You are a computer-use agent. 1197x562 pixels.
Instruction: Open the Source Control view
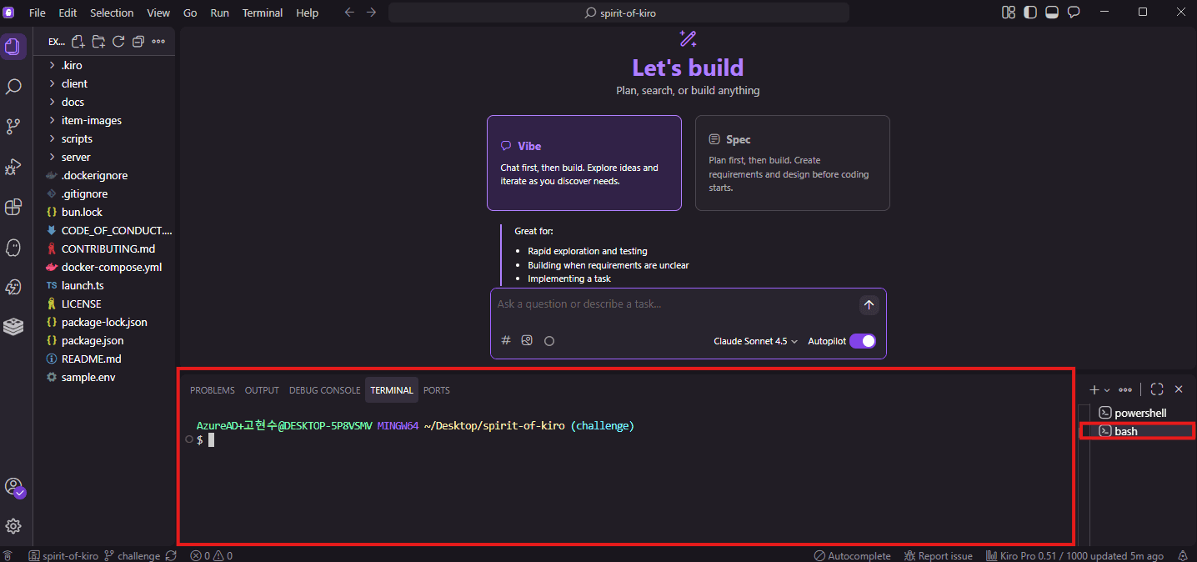coord(13,126)
